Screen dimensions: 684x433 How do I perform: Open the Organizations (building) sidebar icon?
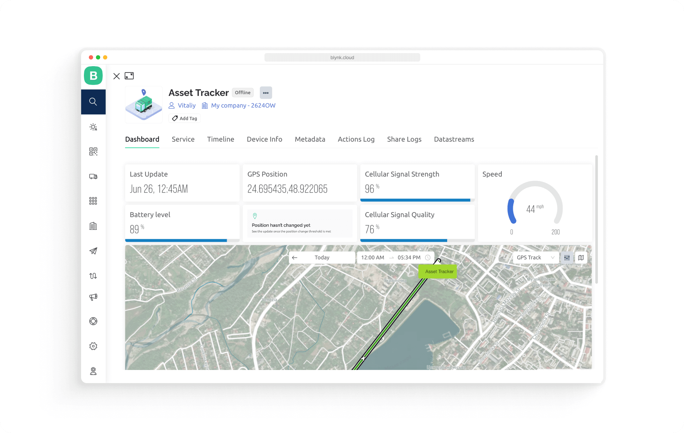click(93, 226)
